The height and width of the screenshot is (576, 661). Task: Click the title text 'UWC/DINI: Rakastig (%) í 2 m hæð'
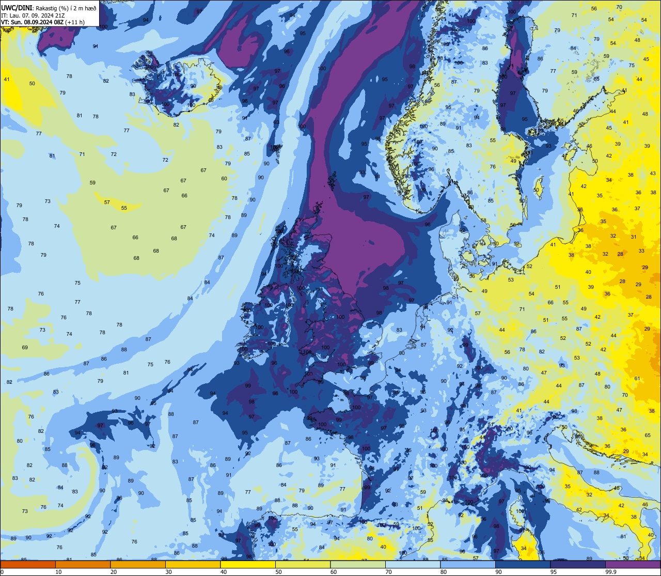click(x=49, y=8)
